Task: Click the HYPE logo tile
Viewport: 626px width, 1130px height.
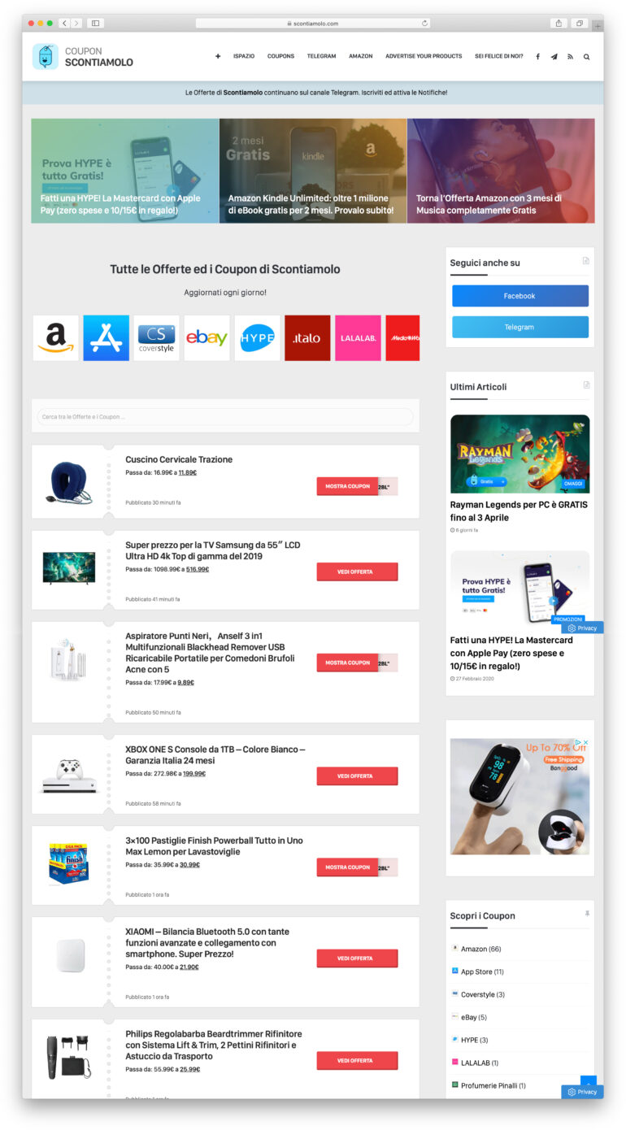Action: point(258,338)
